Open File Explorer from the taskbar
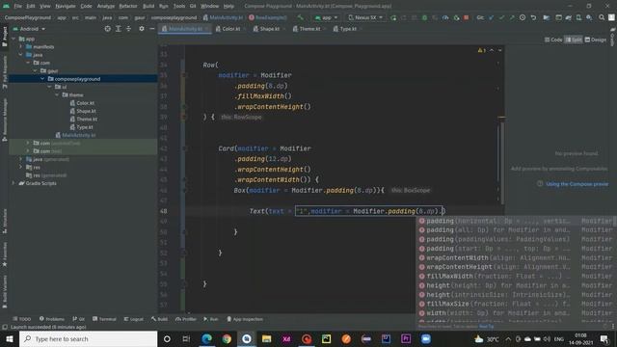 266,338
